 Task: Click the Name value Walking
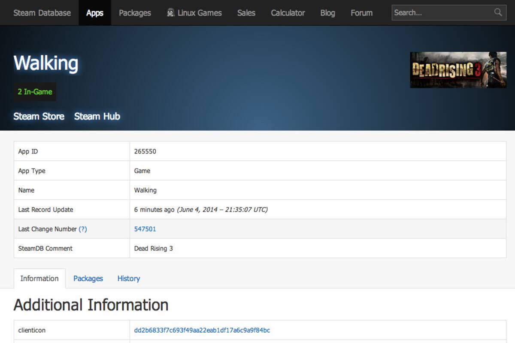[145, 190]
